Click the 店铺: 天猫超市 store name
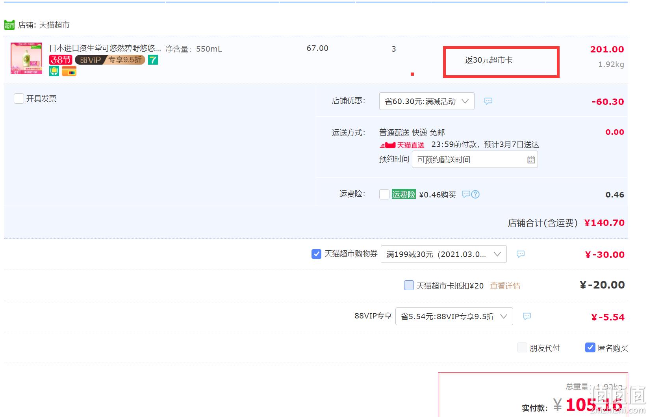 44,25
